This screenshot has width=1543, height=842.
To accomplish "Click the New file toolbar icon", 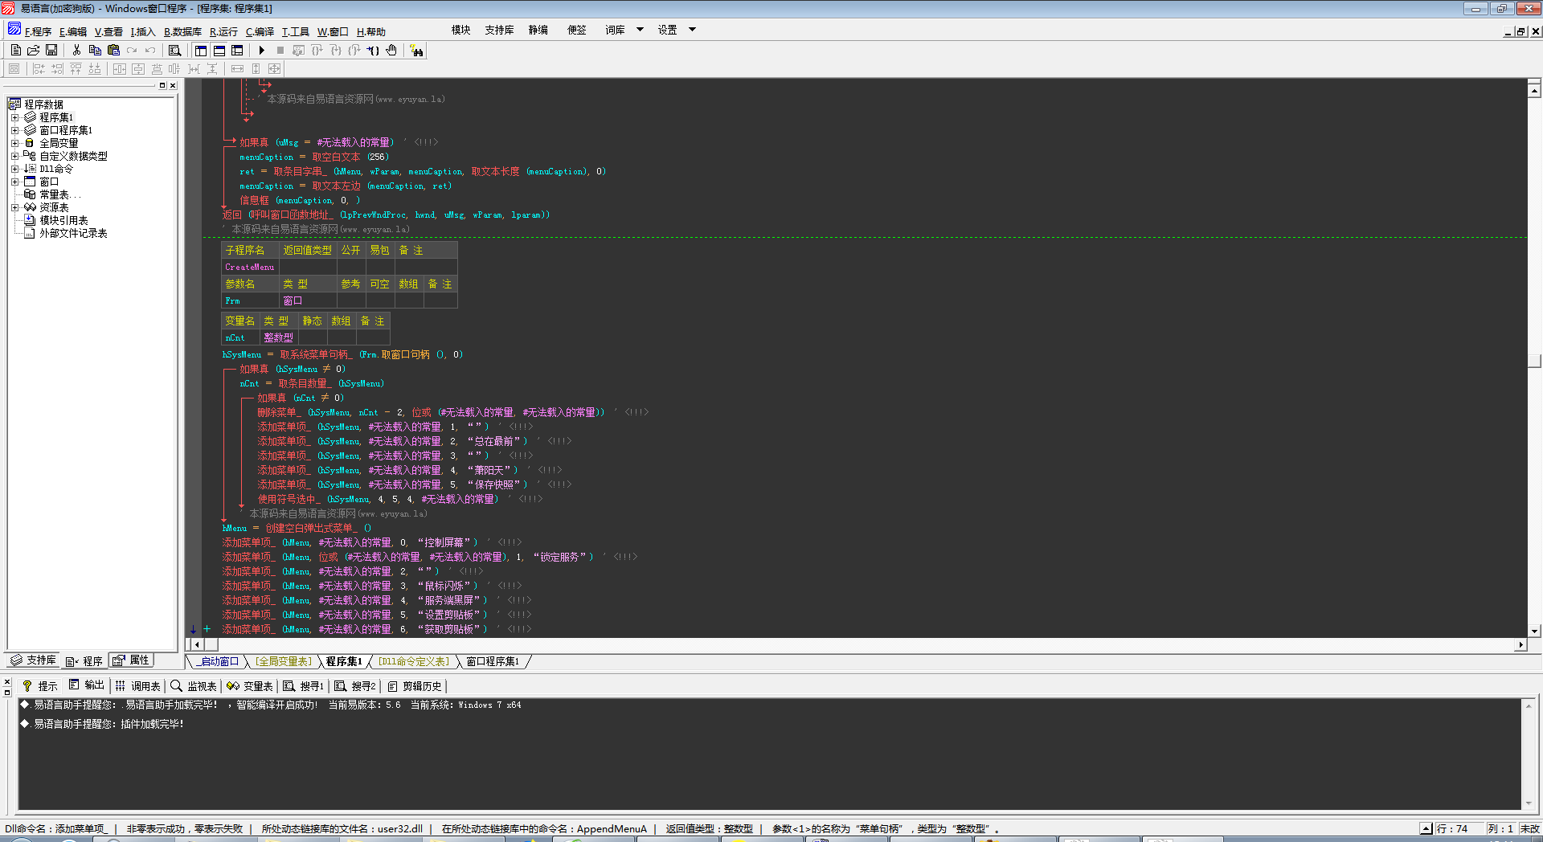I will (x=15, y=50).
